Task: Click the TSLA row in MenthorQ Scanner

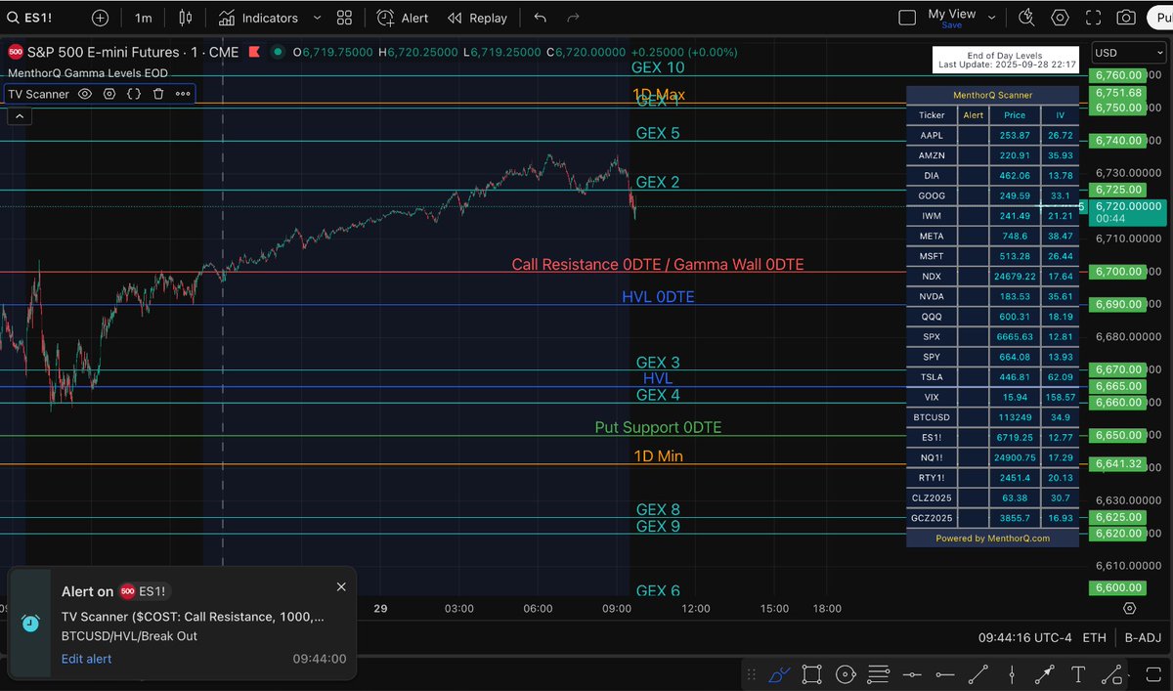Action: [992, 377]
